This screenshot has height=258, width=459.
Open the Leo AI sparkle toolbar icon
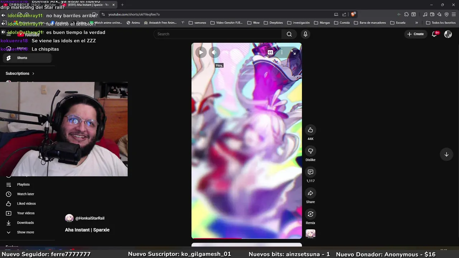point(439,14)
